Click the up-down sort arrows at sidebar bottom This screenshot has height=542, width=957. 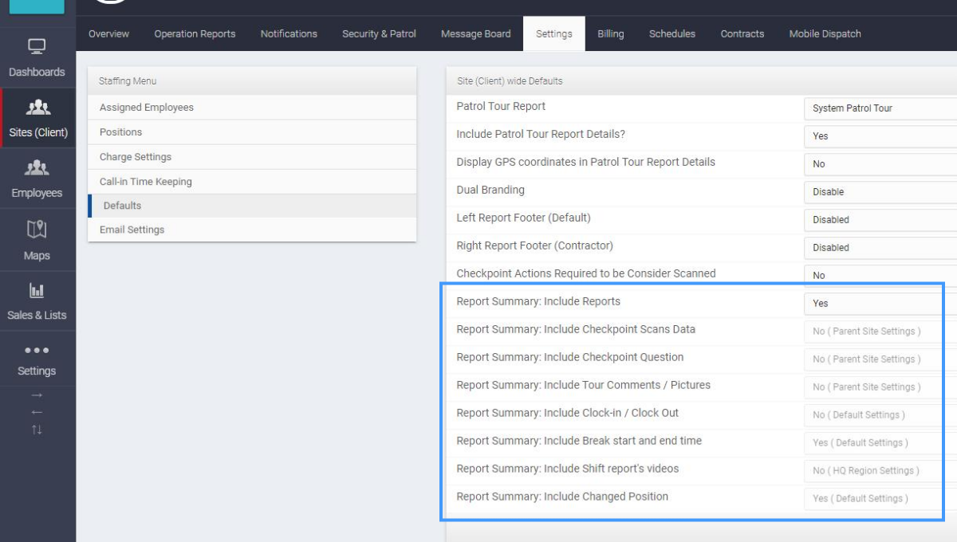(37, 428)
